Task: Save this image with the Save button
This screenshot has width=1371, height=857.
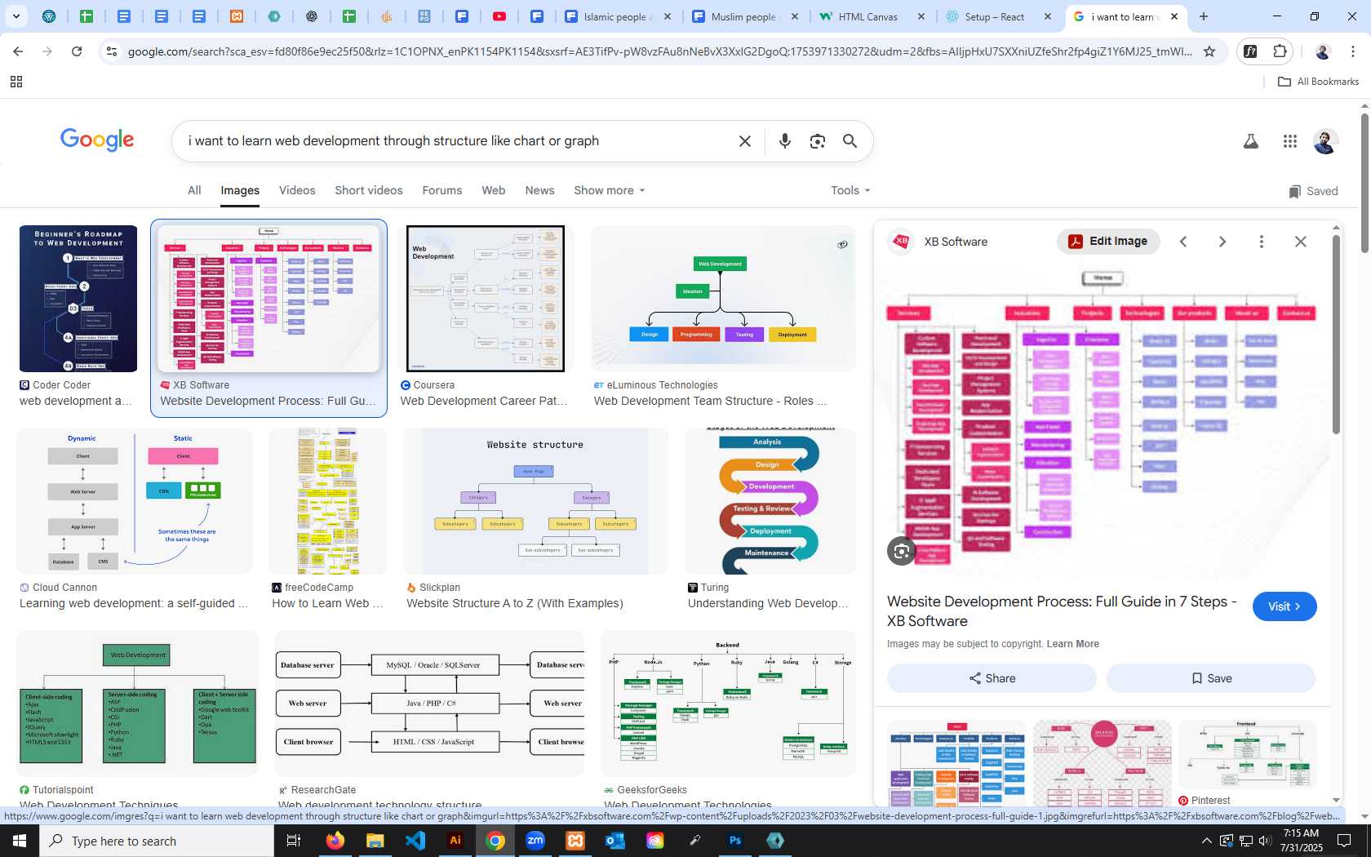Action: point(1211,678)
